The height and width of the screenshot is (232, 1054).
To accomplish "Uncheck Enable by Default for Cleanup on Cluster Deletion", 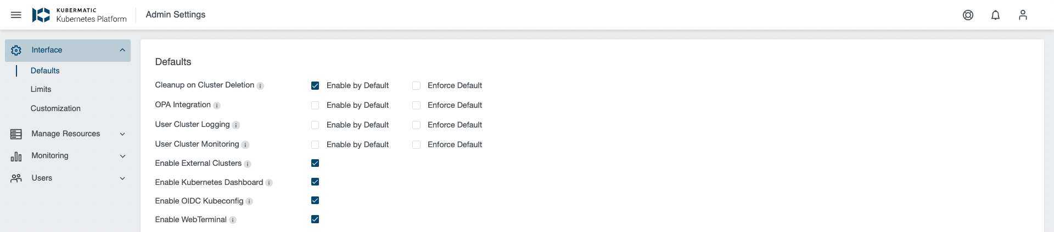I will pos(315,85).
